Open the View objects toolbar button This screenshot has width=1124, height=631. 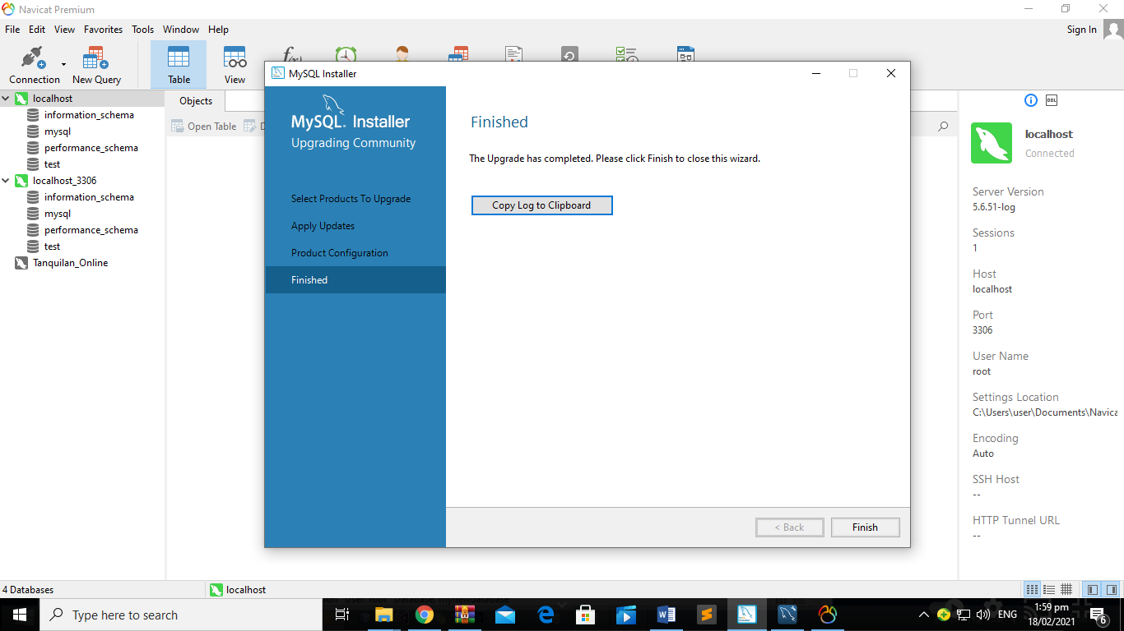[x=235, y=64]
